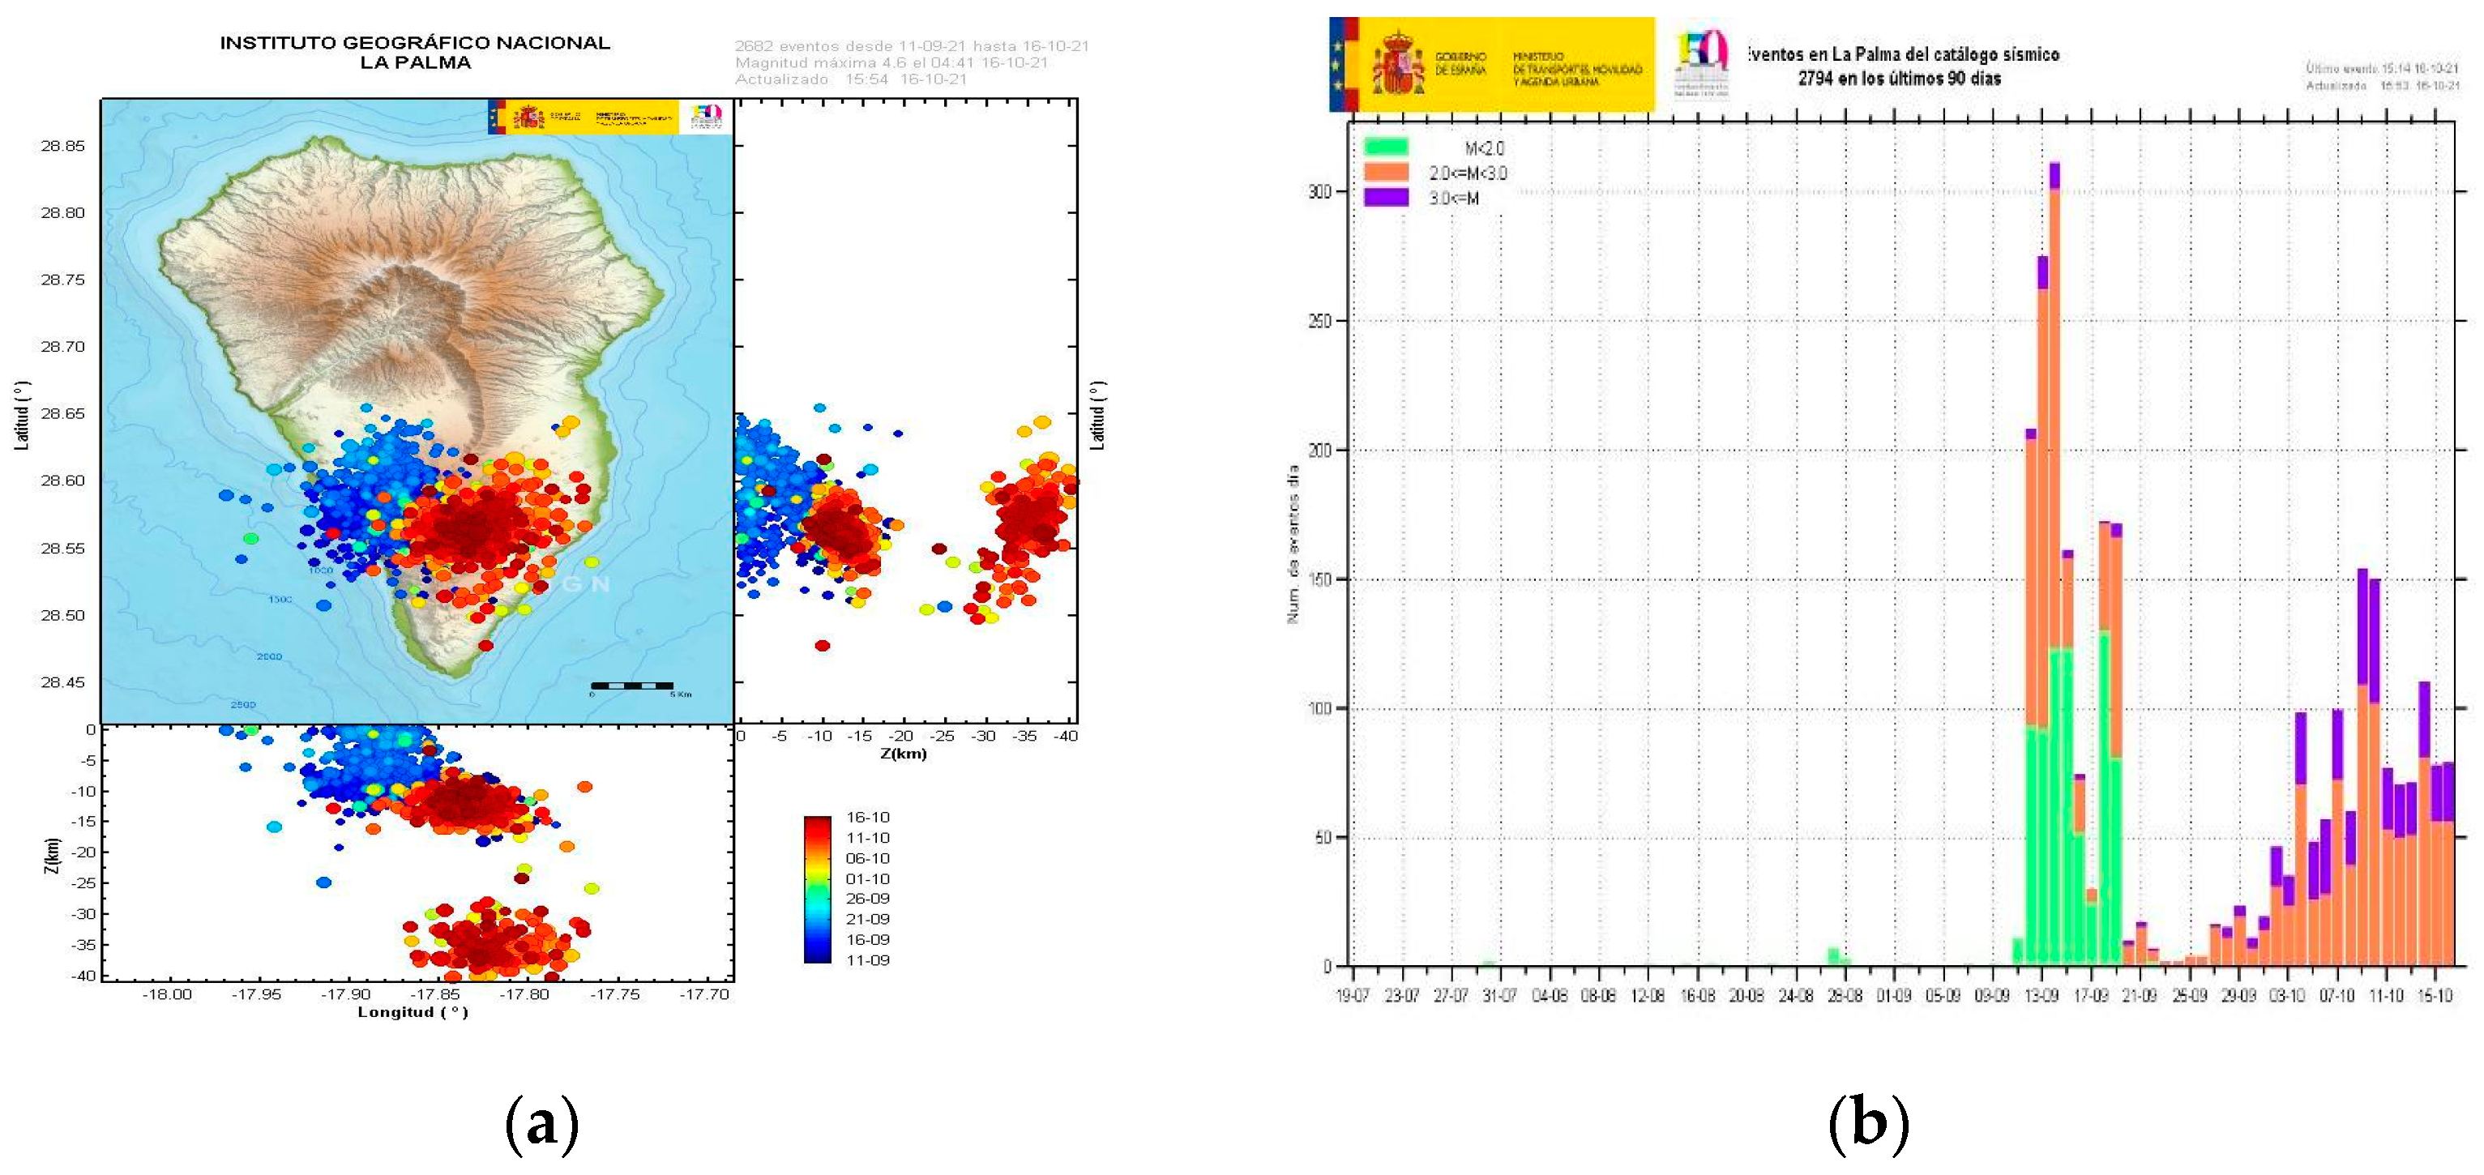This screenshot has height=1175, width=2484.
Task: Click the purple 3.0<=M legend swatch
Action: coord(1386,198)
